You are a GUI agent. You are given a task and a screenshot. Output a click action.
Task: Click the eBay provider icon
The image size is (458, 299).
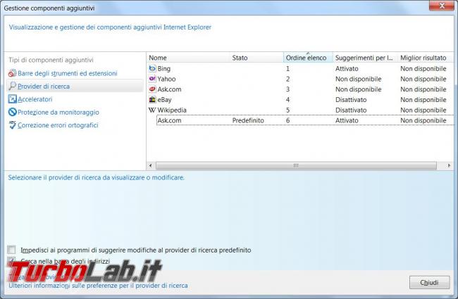tap(152, 99)
